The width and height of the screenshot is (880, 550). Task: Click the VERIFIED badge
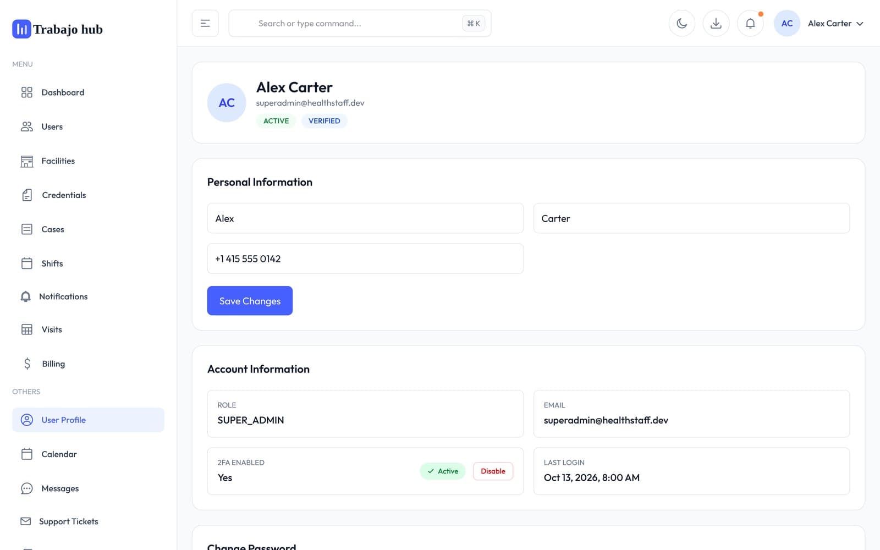coord(324,121)
